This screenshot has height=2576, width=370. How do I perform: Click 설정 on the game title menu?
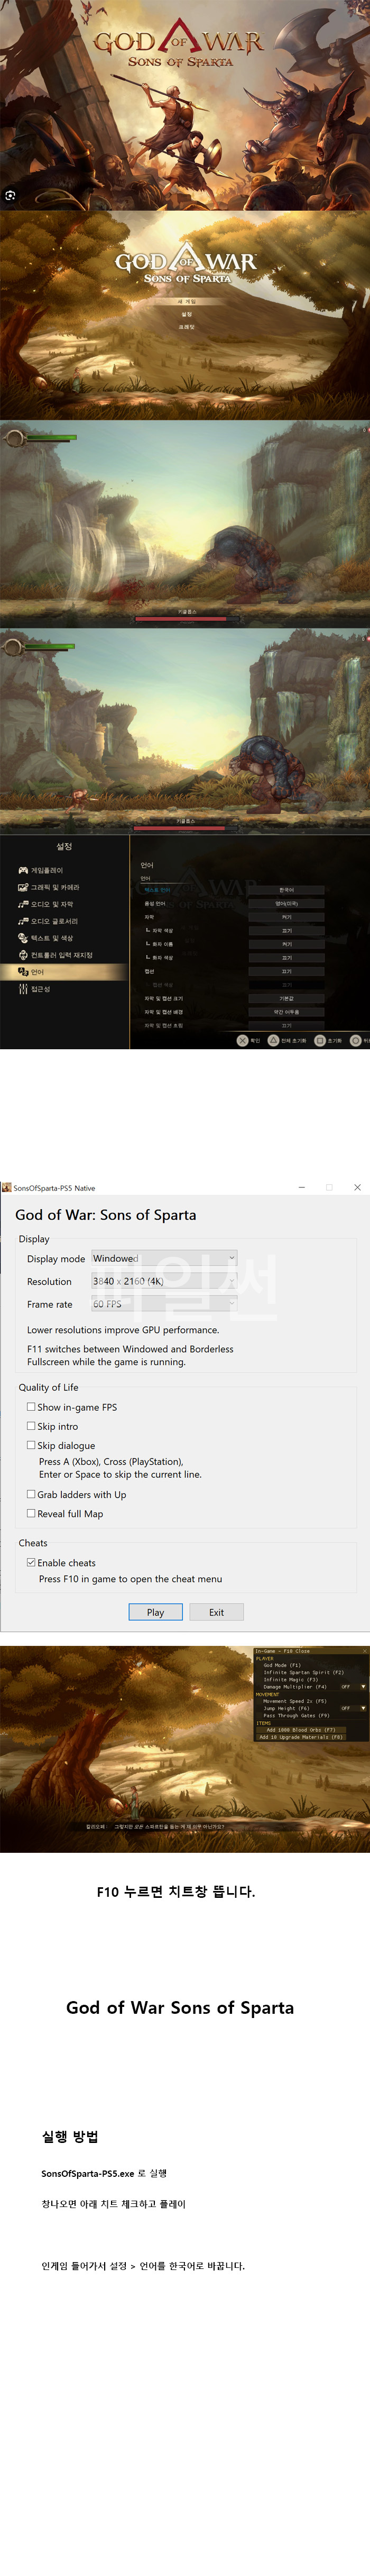[x=187, y=314]
